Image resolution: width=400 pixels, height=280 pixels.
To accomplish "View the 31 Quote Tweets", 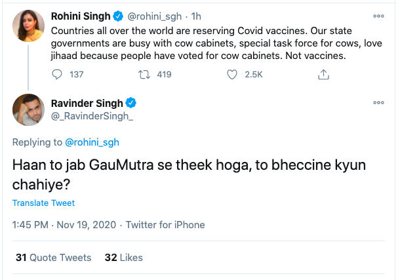I will pyautogui.click(x=53, y=258).
